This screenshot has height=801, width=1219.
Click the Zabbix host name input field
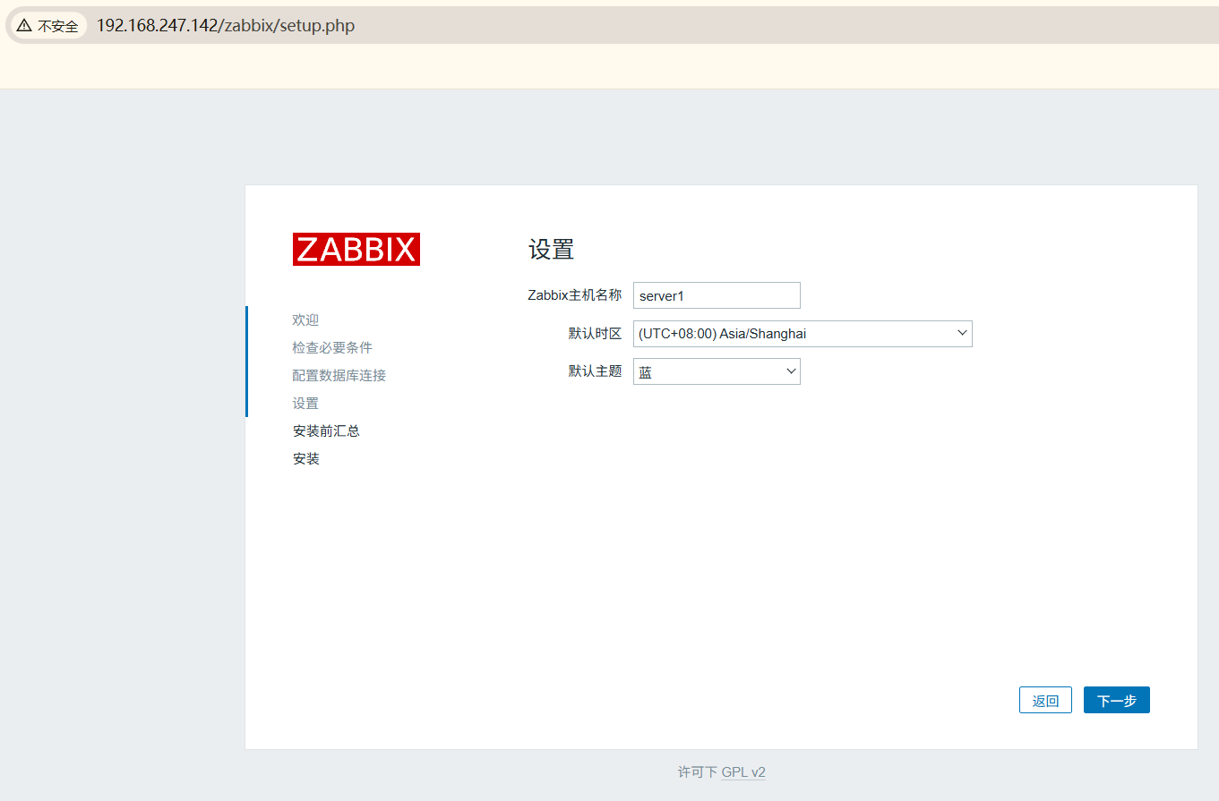click(717, 295)
